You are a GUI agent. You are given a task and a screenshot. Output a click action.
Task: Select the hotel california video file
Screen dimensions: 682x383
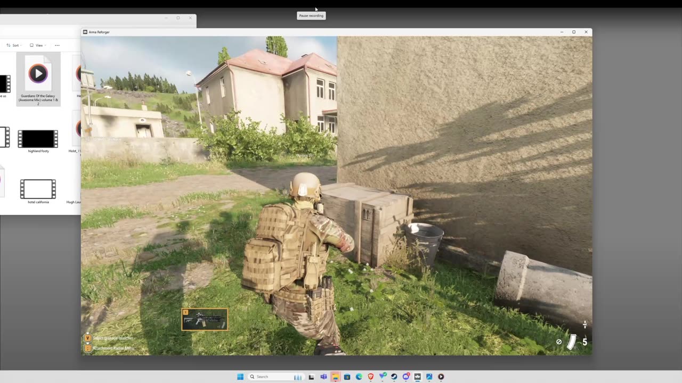coord(38,189)
